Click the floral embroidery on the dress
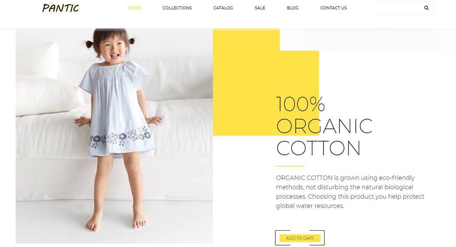This screenshot has height=247, width=456. pyautogui.click(x=120, y=137)
